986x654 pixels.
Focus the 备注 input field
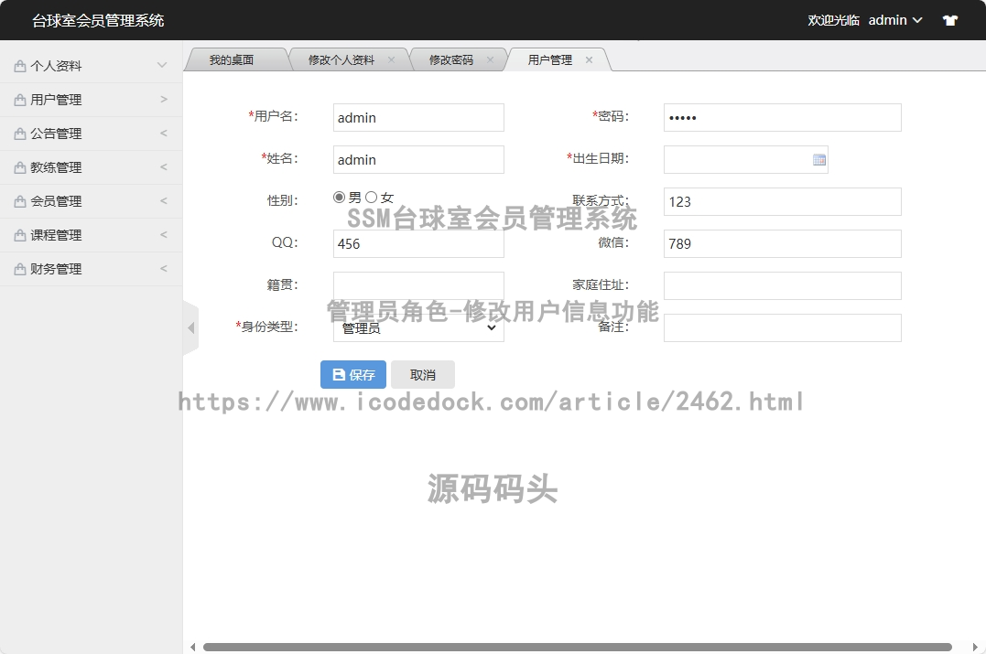[782, 328]
